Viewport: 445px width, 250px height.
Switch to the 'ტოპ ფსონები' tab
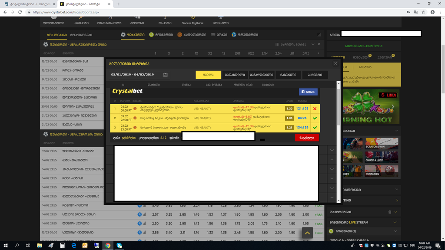(81, 35)
